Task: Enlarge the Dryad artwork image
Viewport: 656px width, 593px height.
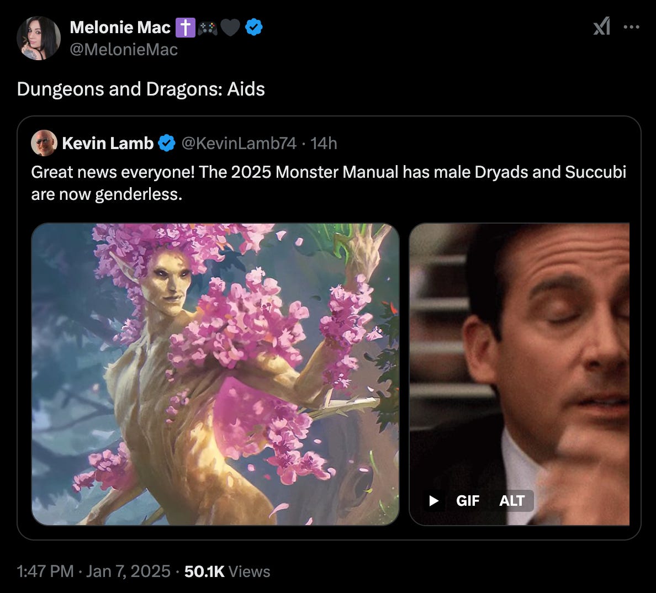Action: (x=215, y=374)
